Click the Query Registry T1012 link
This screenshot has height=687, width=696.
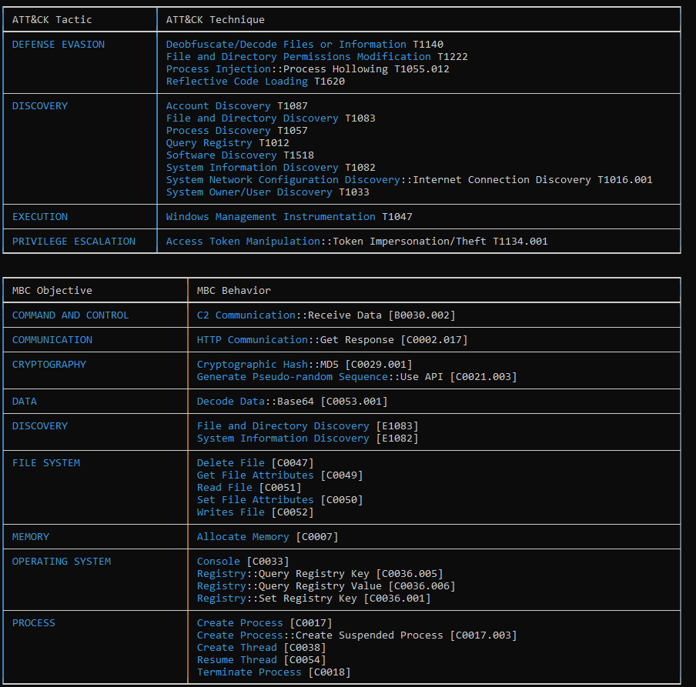[x=209, y=143]
